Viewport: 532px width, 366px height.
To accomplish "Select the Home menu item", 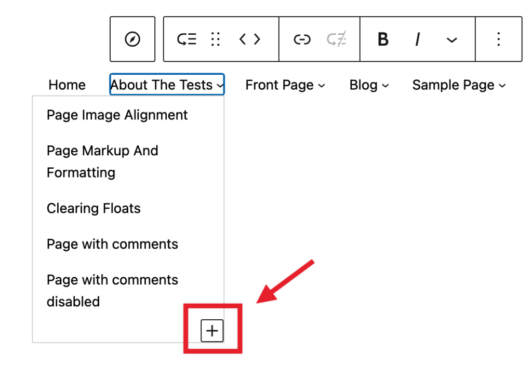I will [66, 85].
